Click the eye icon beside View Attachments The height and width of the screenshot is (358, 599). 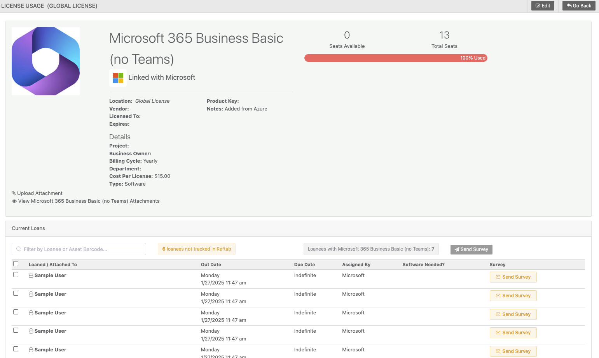point(14,201)
